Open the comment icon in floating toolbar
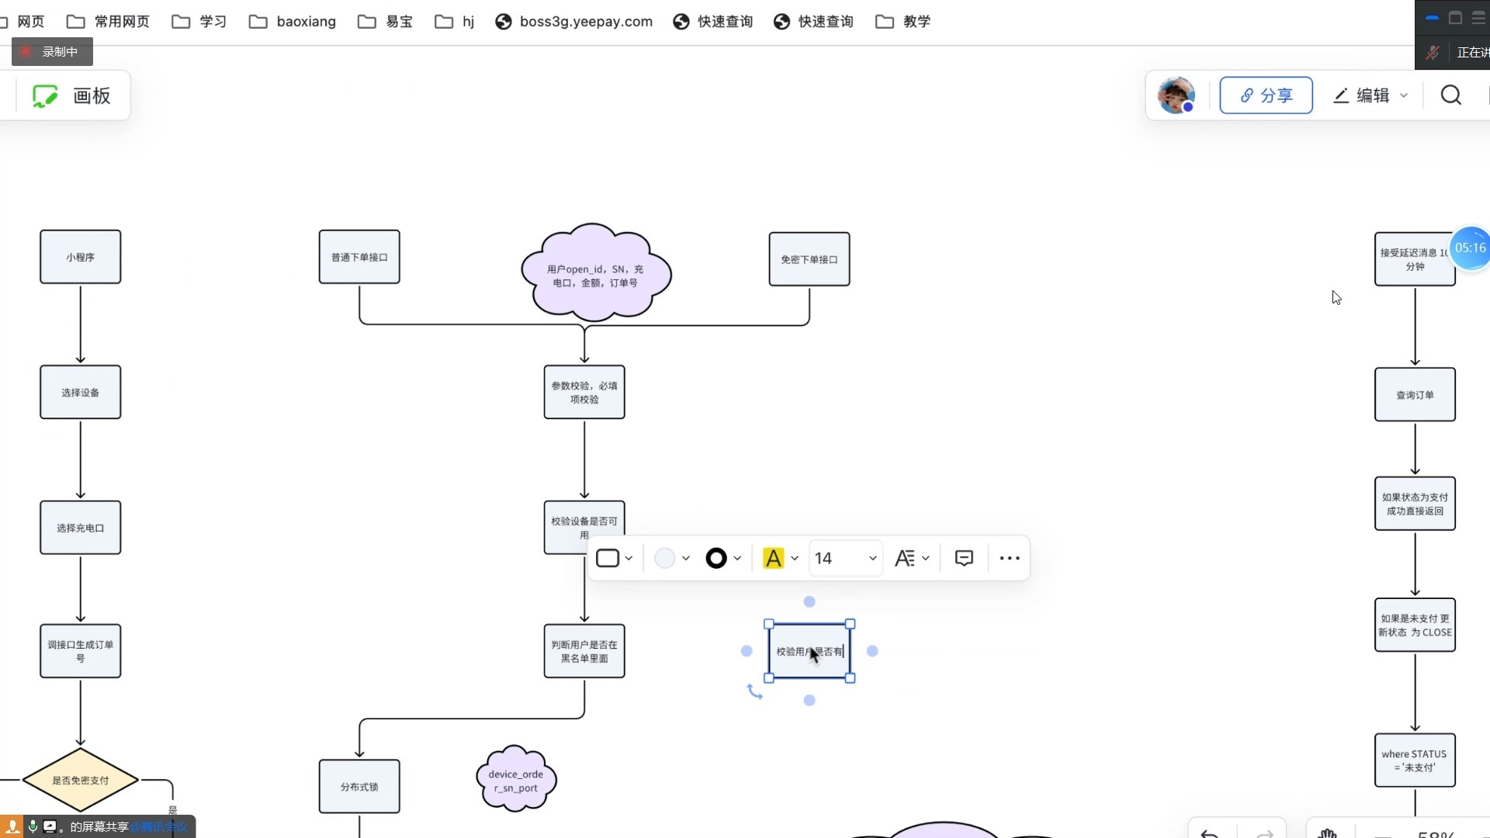 tap(964, 558)
